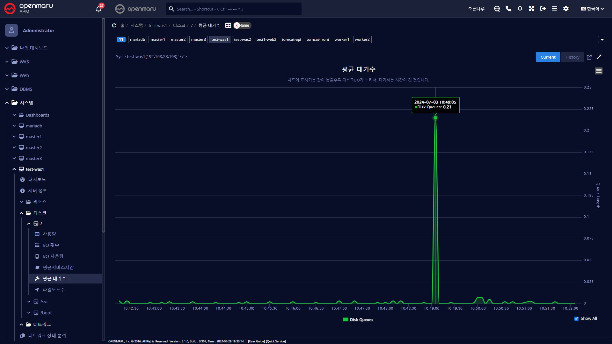Click the User Guide footer link

(256, 341)
